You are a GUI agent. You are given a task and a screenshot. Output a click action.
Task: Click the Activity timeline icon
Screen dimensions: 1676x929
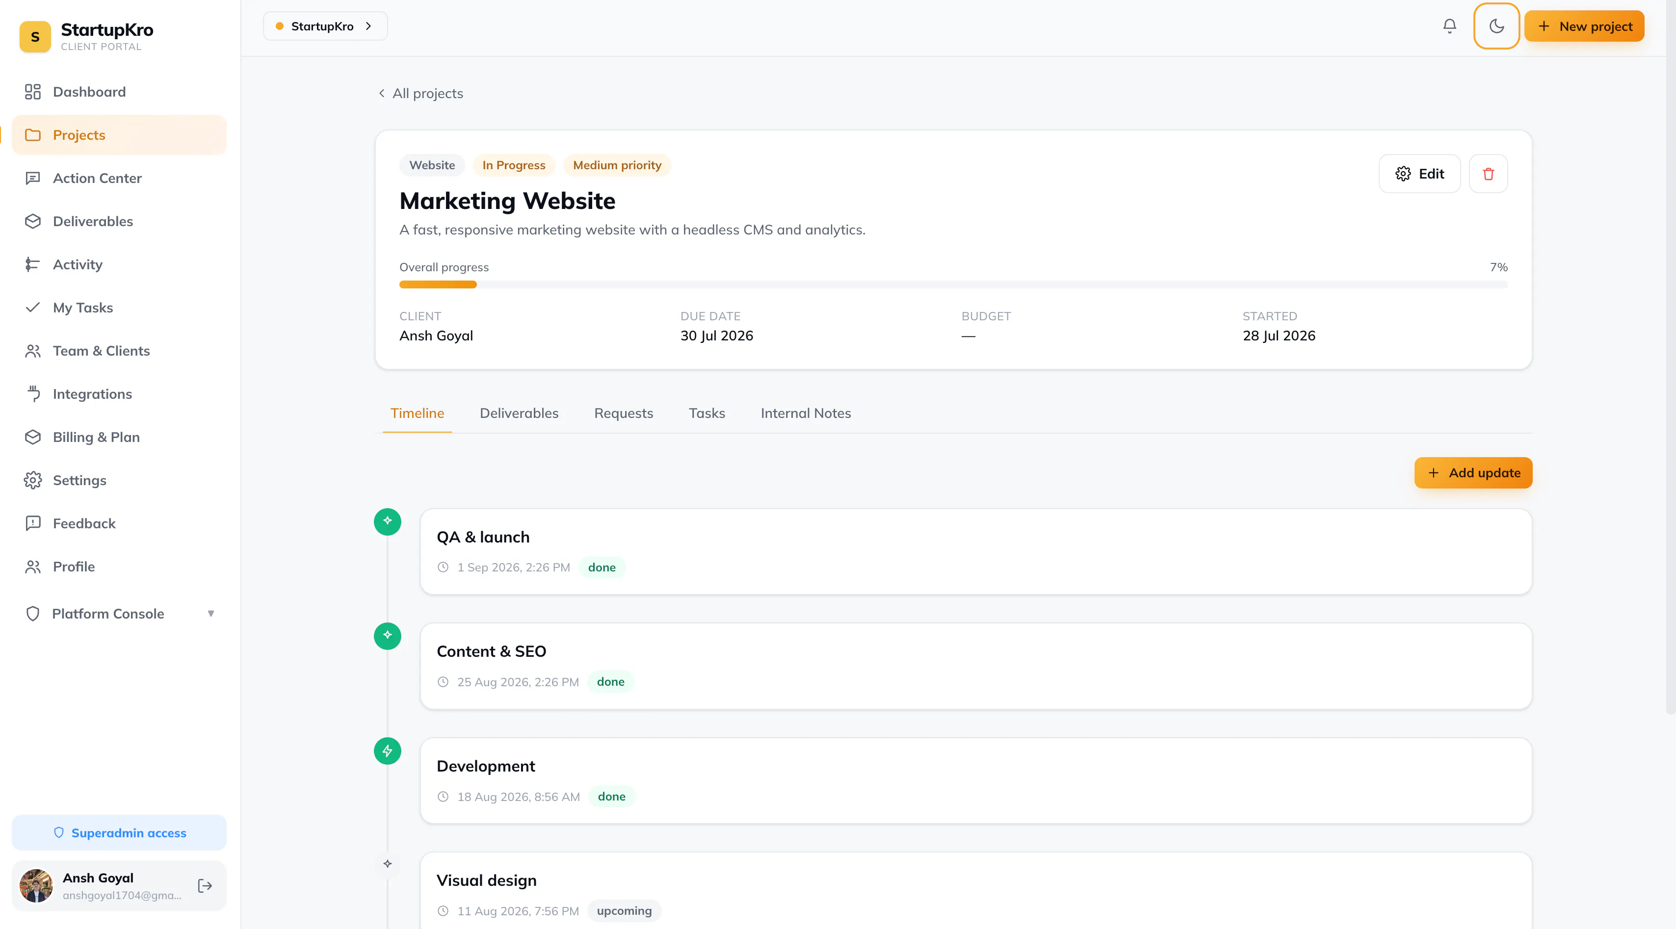point(32,264)
